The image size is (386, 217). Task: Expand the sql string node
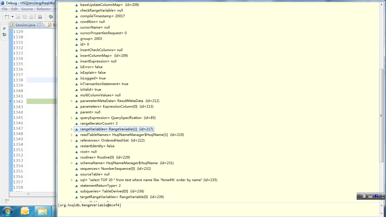[71, 180]
